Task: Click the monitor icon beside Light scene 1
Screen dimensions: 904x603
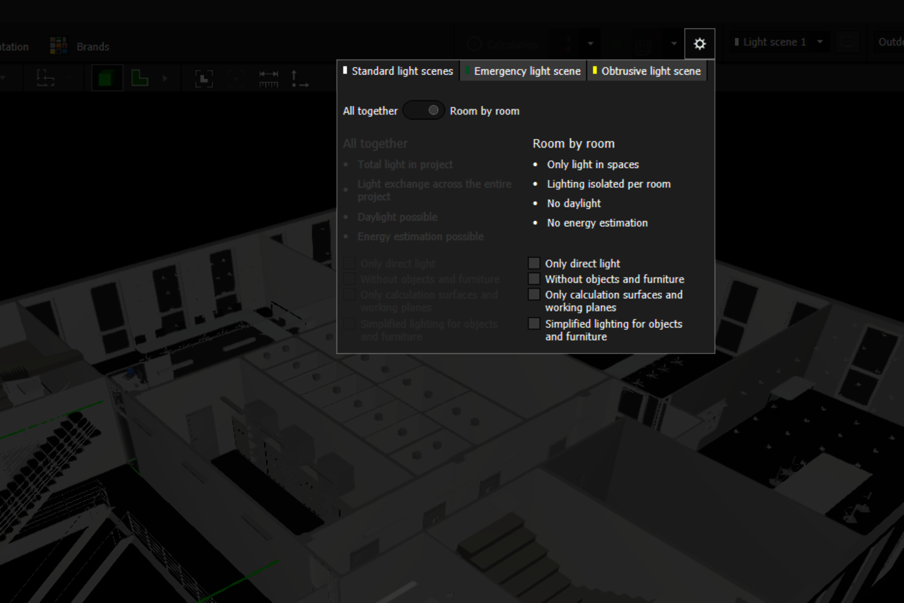Action: tap(848, 42)
